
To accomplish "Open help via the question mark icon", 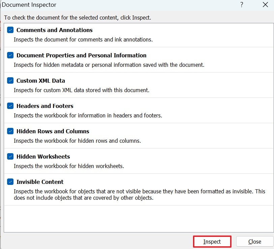I will (242, 5).
